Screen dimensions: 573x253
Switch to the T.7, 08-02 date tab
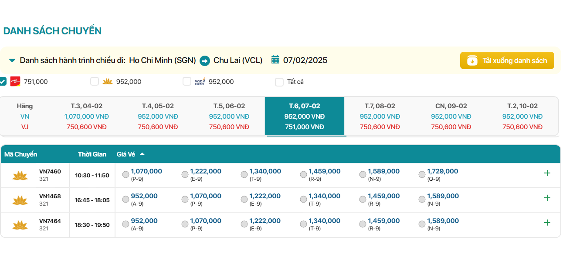[380, 116]
